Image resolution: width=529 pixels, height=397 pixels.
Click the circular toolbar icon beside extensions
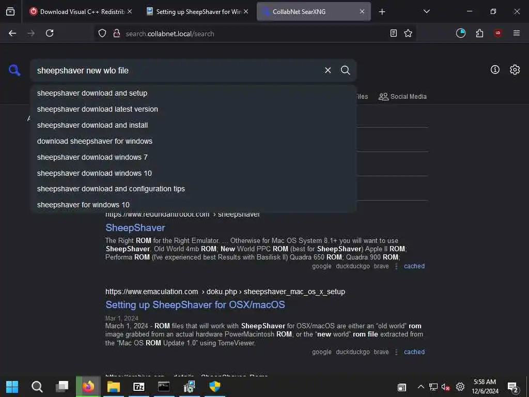(x=460, y=33)
